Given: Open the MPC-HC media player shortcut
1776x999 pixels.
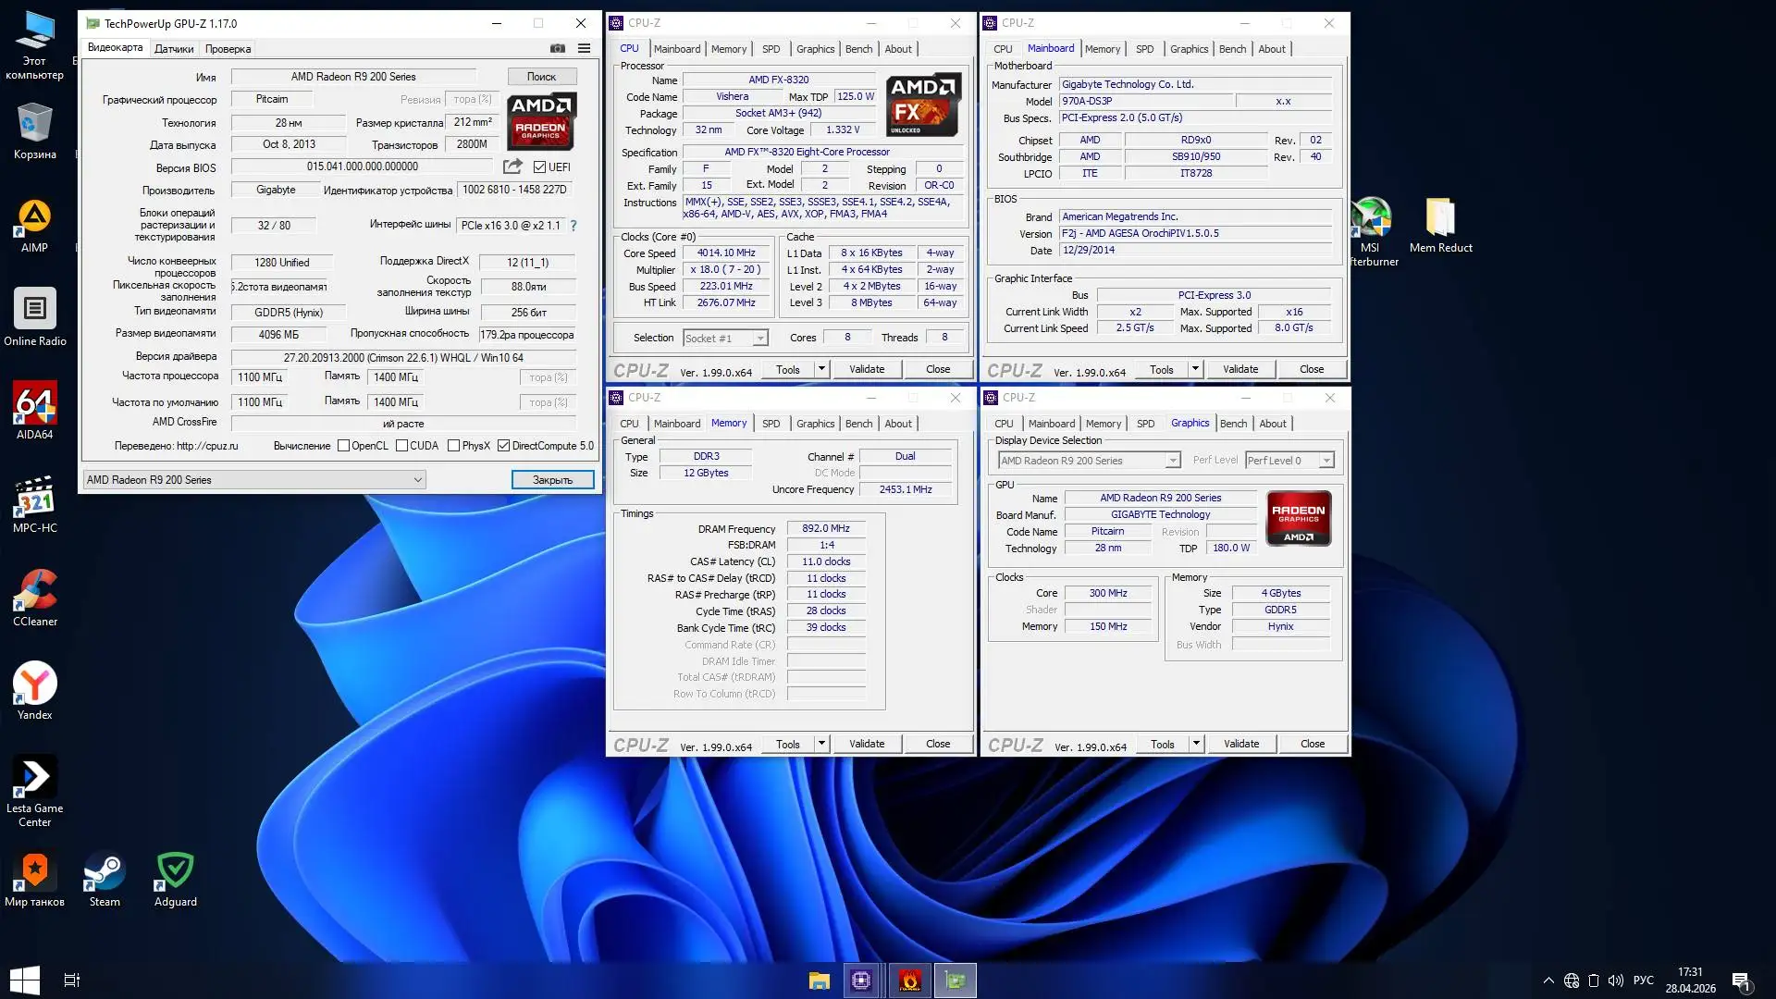Looking at the screenshot, I should (34, 504).
